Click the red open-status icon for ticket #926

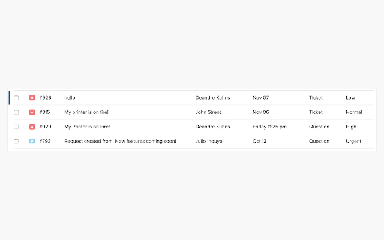click(x=32, y=98)
